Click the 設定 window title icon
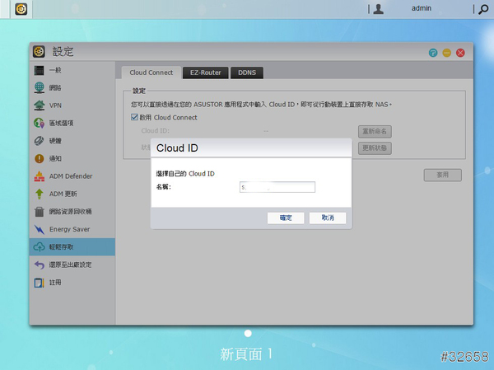494x370 pixels. click(x=39, y=51)
